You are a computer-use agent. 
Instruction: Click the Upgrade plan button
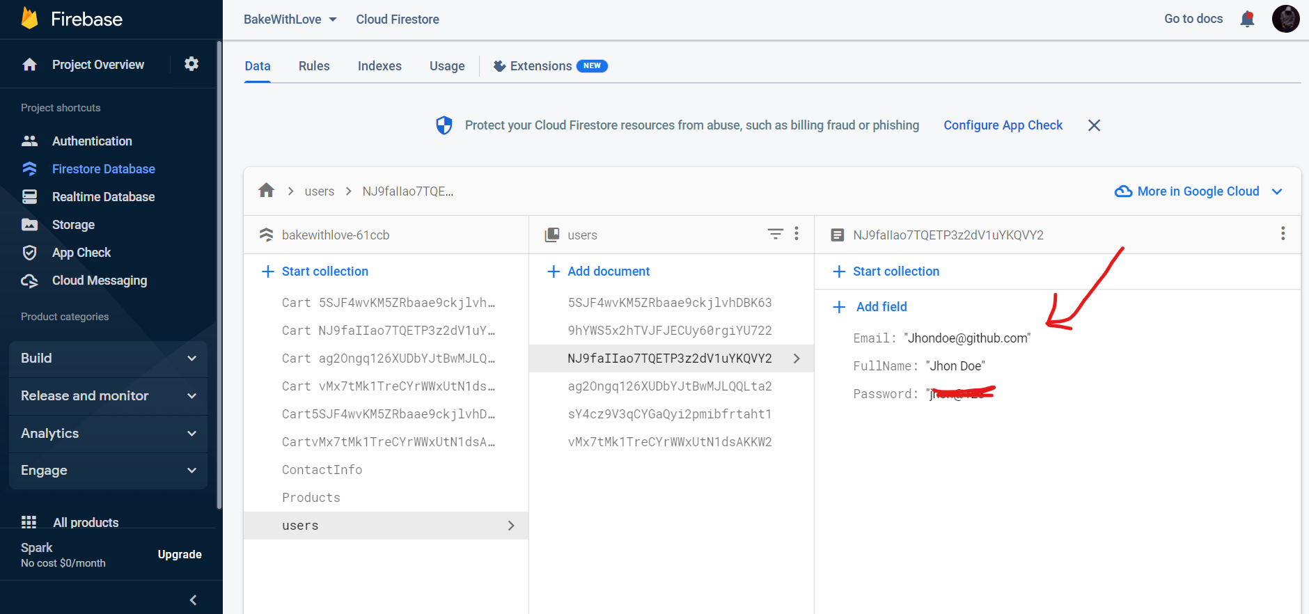pos(180,554)
